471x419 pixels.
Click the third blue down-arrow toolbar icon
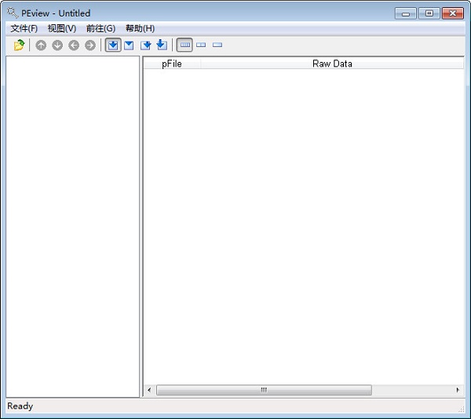(x=145, y=46)
